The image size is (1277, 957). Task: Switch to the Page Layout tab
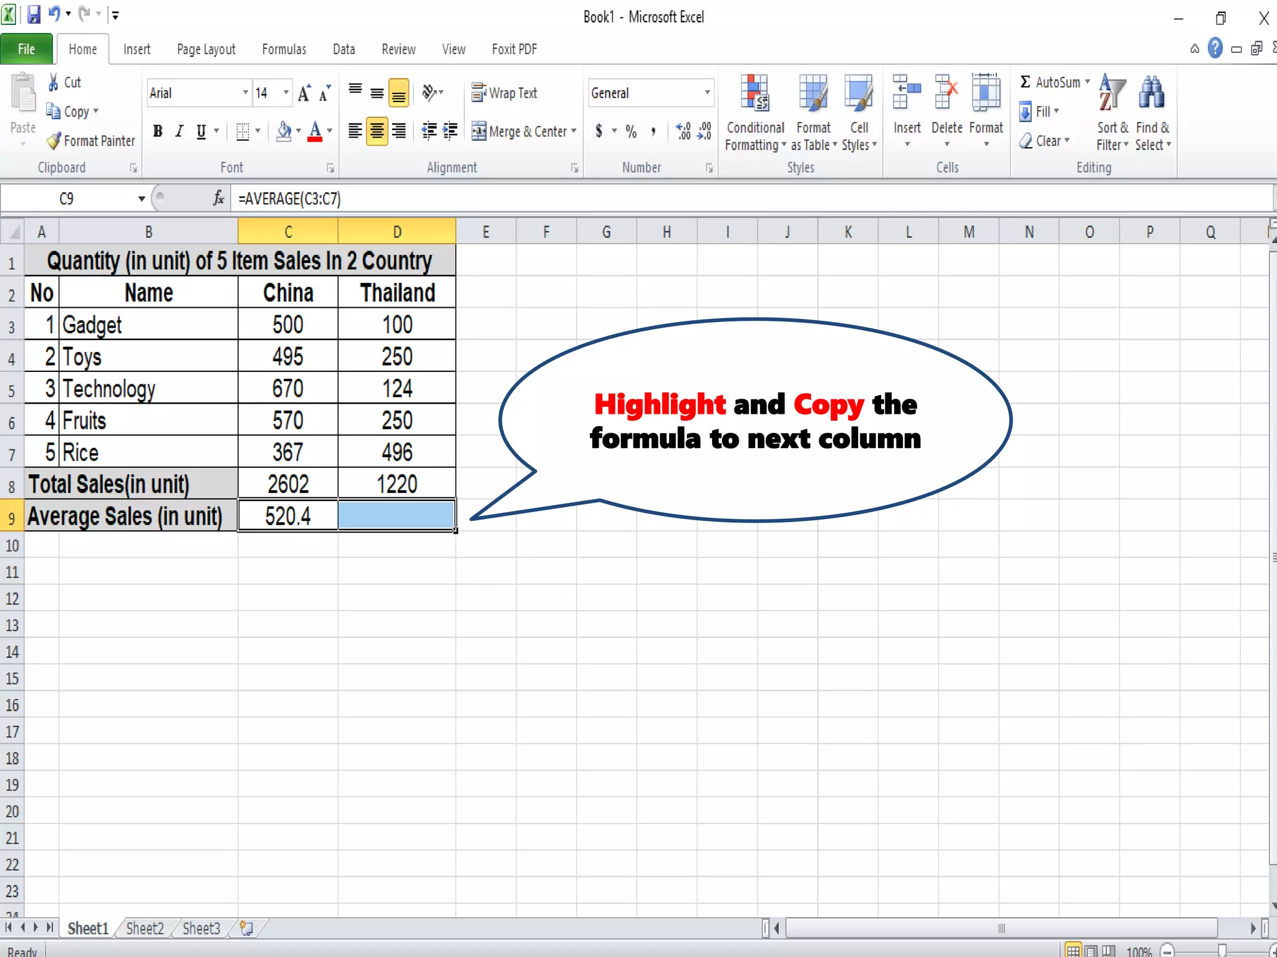(x=206, y=49)
